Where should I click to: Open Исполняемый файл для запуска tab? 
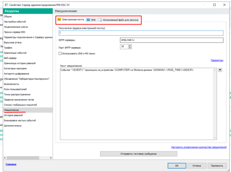(x=119, y=20)
